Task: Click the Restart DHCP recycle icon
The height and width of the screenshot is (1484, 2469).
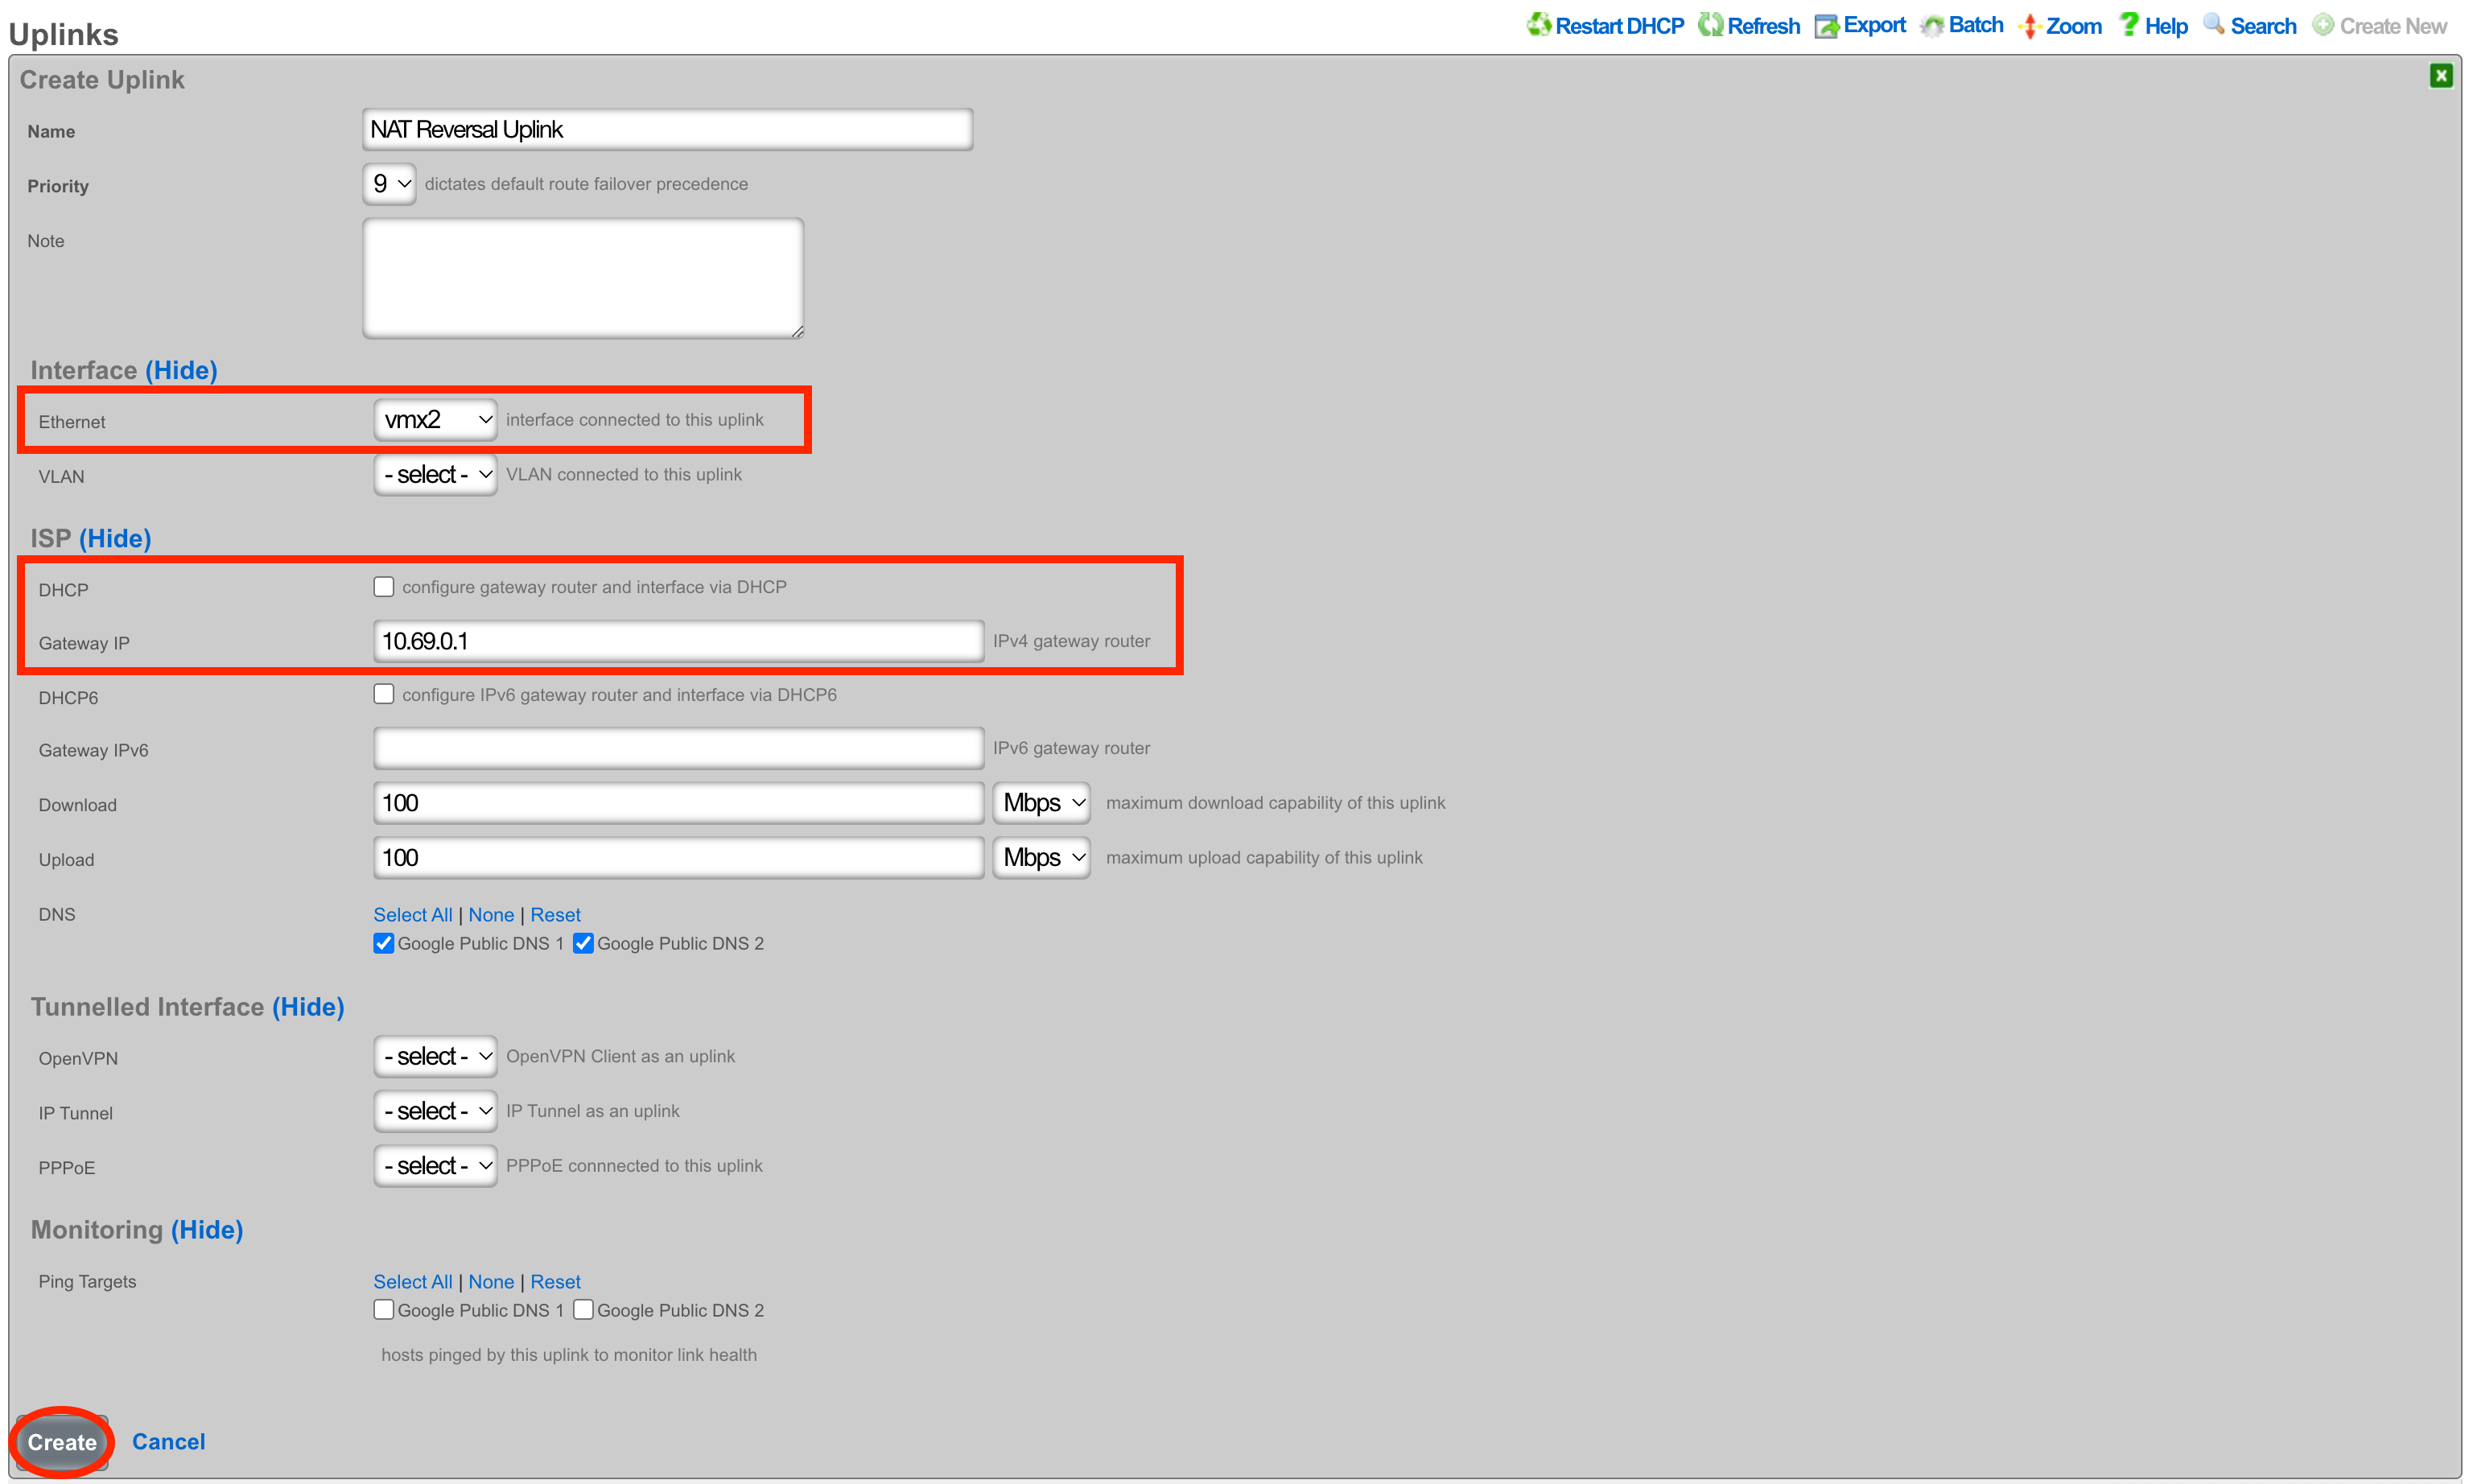Action: click(1538, 24)
